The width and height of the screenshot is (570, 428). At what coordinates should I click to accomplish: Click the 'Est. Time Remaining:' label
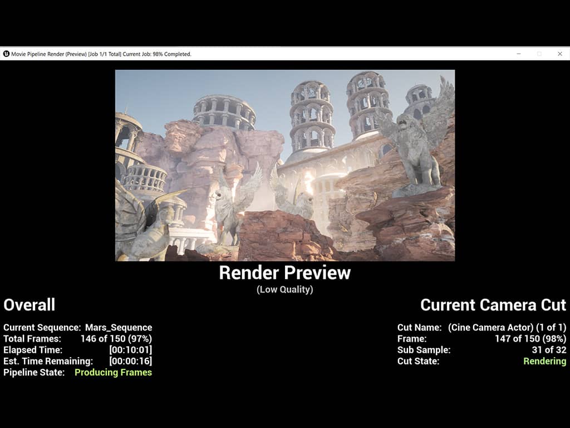coord(48,361)
